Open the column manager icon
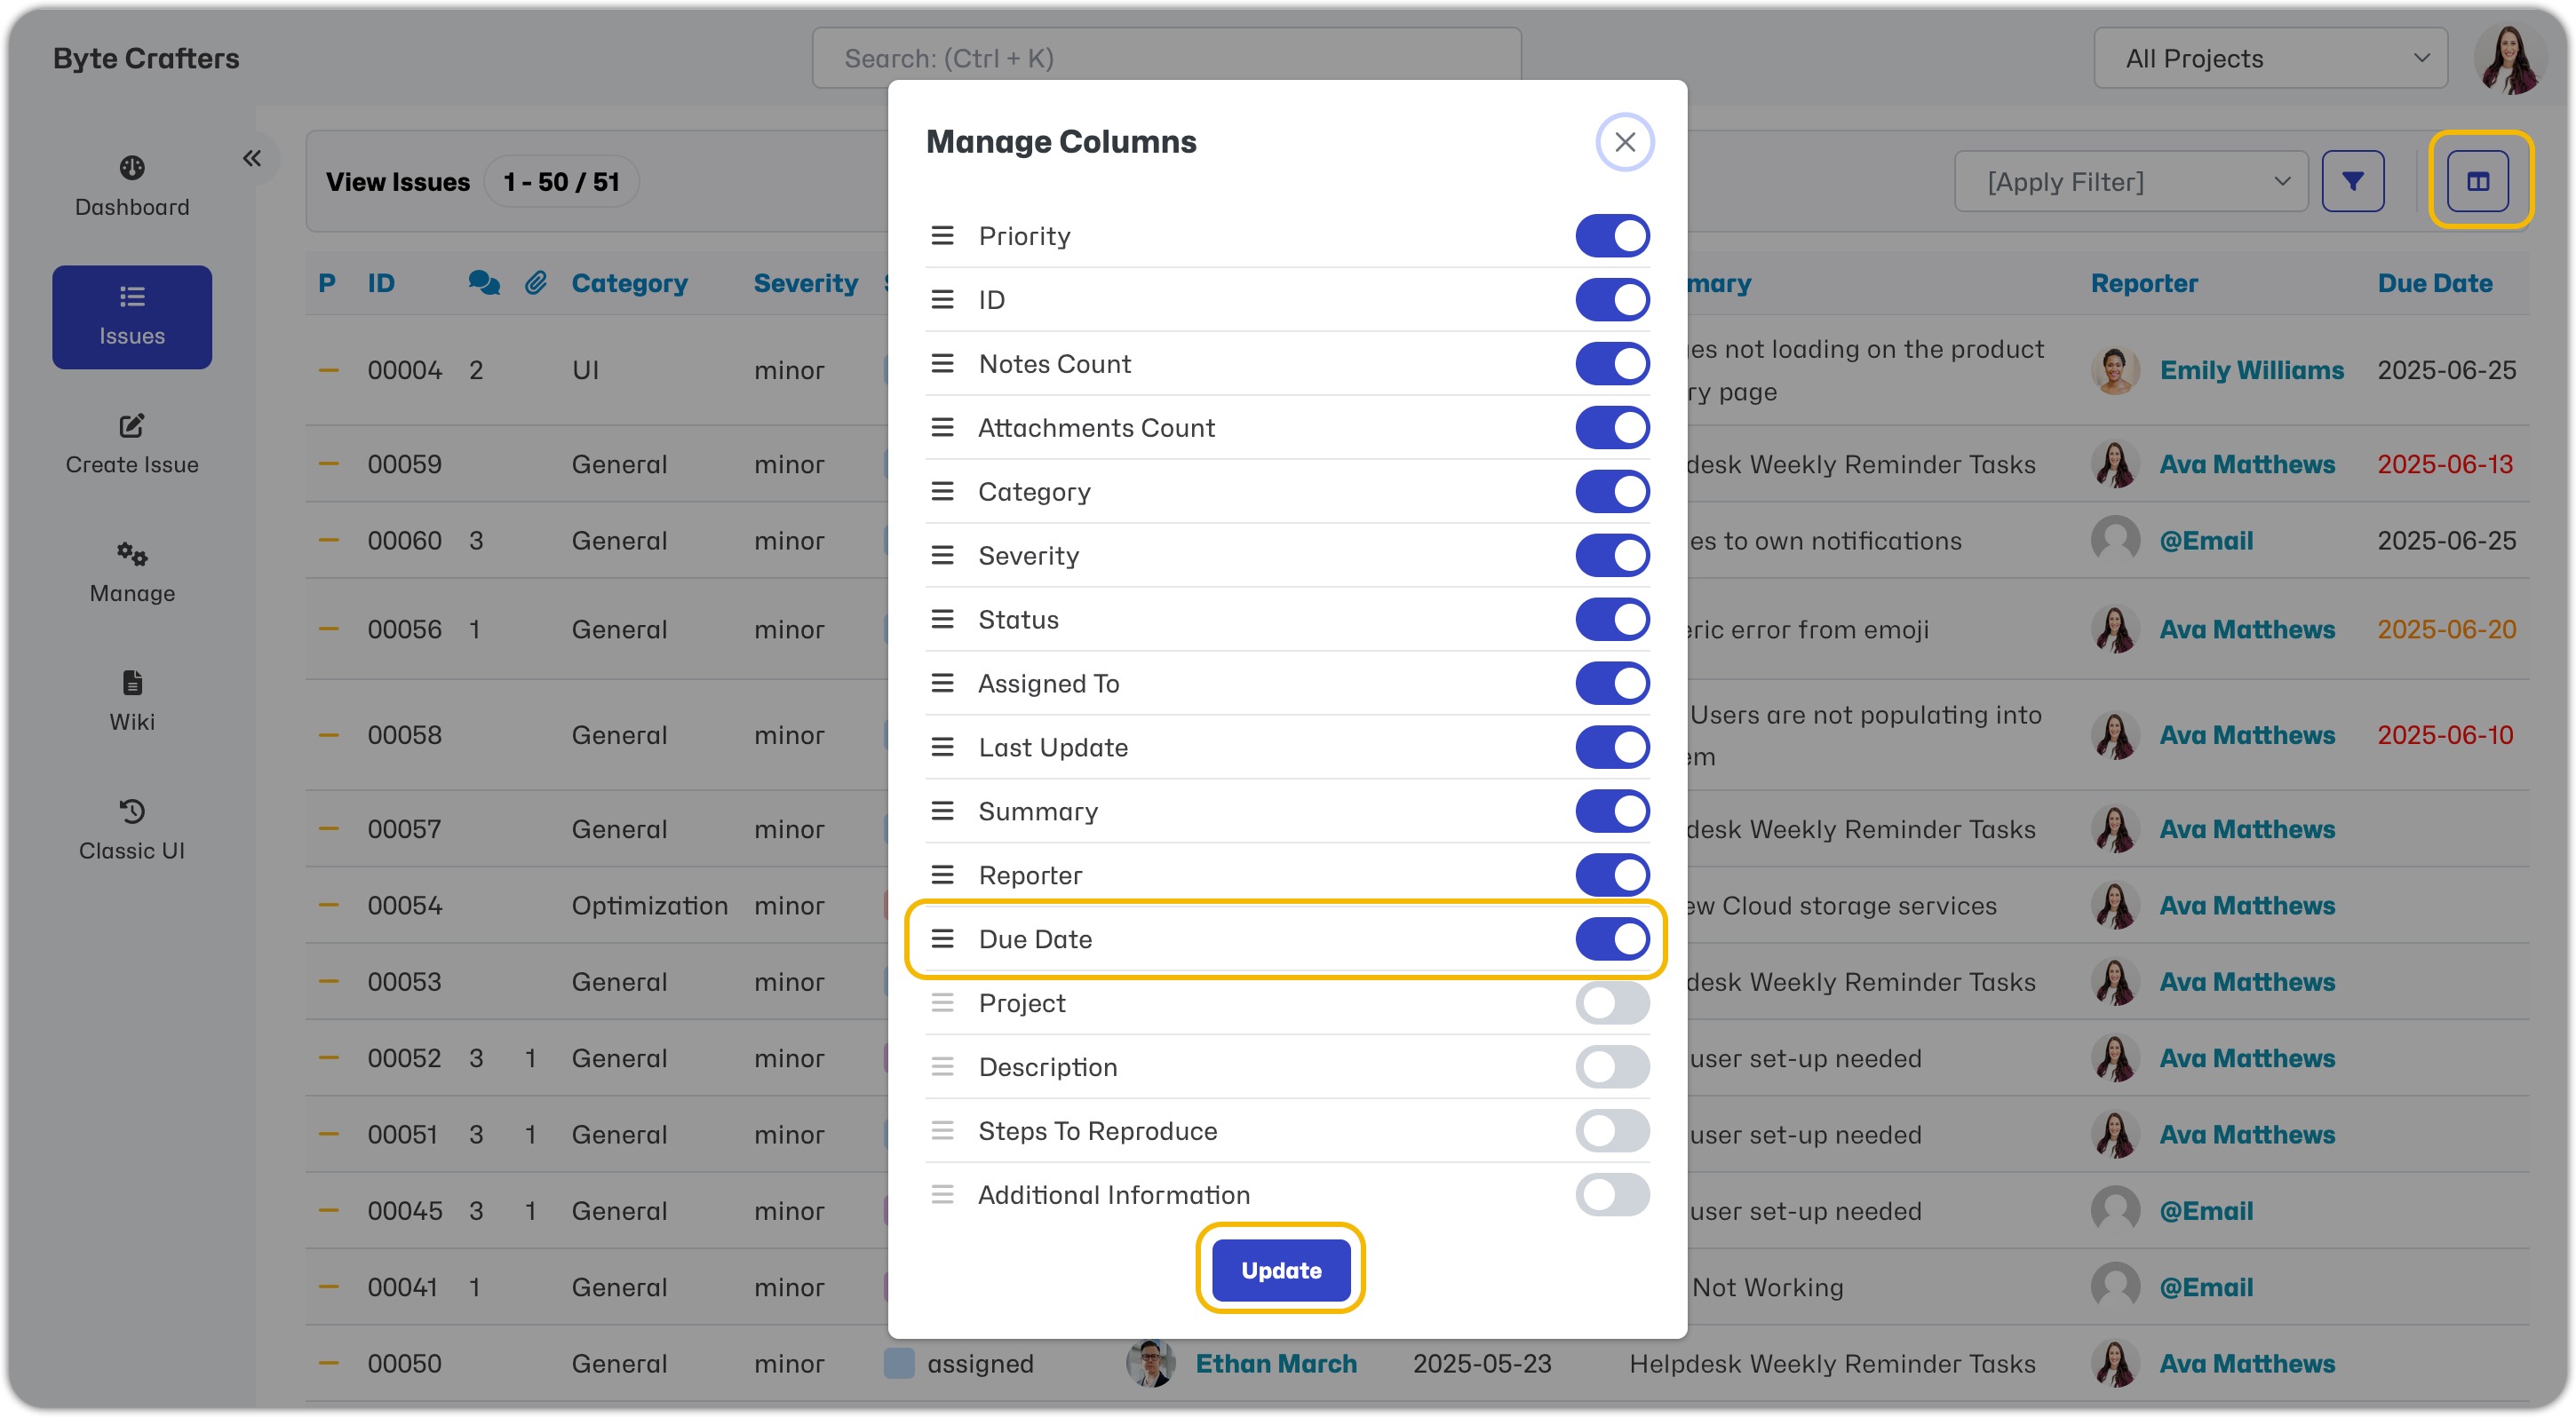The width and height of the screenshot is (2576, 1417). (x=2477, y=181)
